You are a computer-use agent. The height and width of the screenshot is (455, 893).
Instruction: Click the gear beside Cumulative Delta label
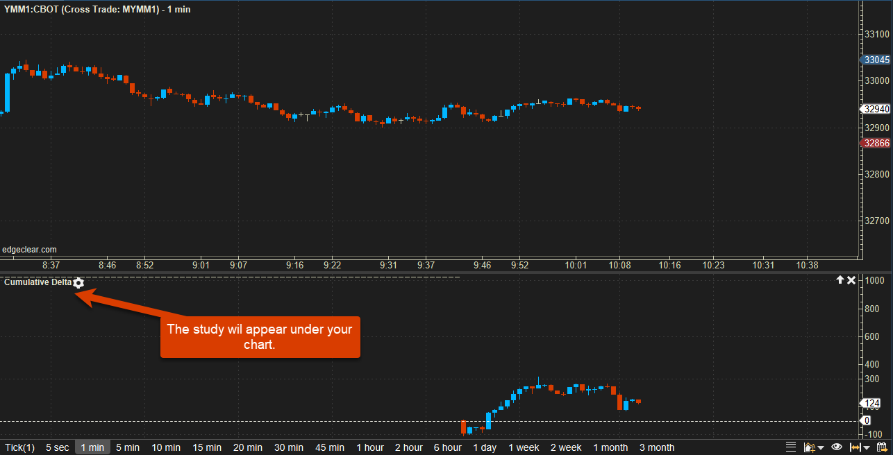78,283
